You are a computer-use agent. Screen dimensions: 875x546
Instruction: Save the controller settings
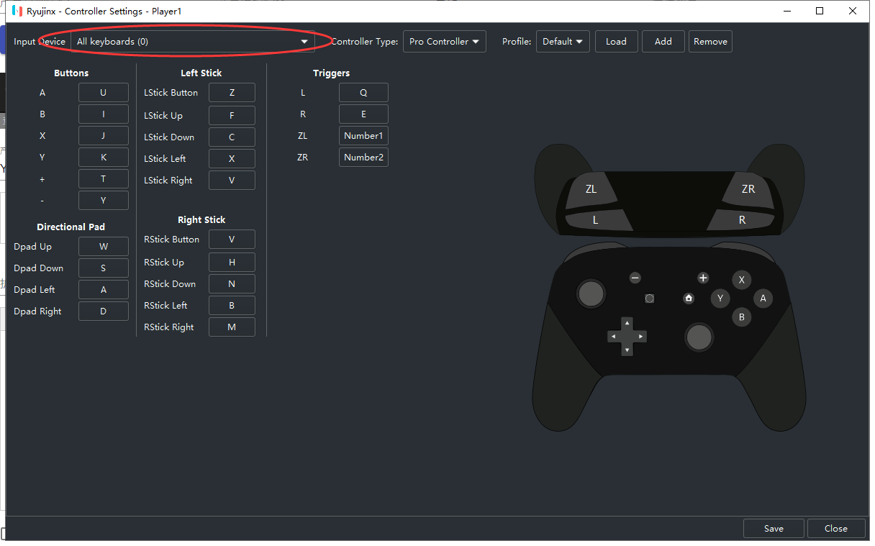(774, 528)
